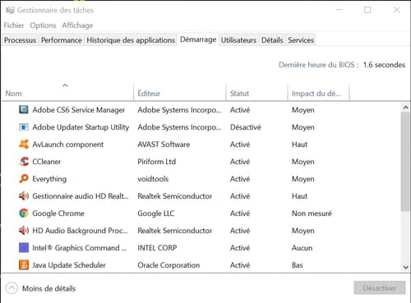Click the Moins de détails label
Image resolution: width=411 pixels, height=303 pixels.
48,288
